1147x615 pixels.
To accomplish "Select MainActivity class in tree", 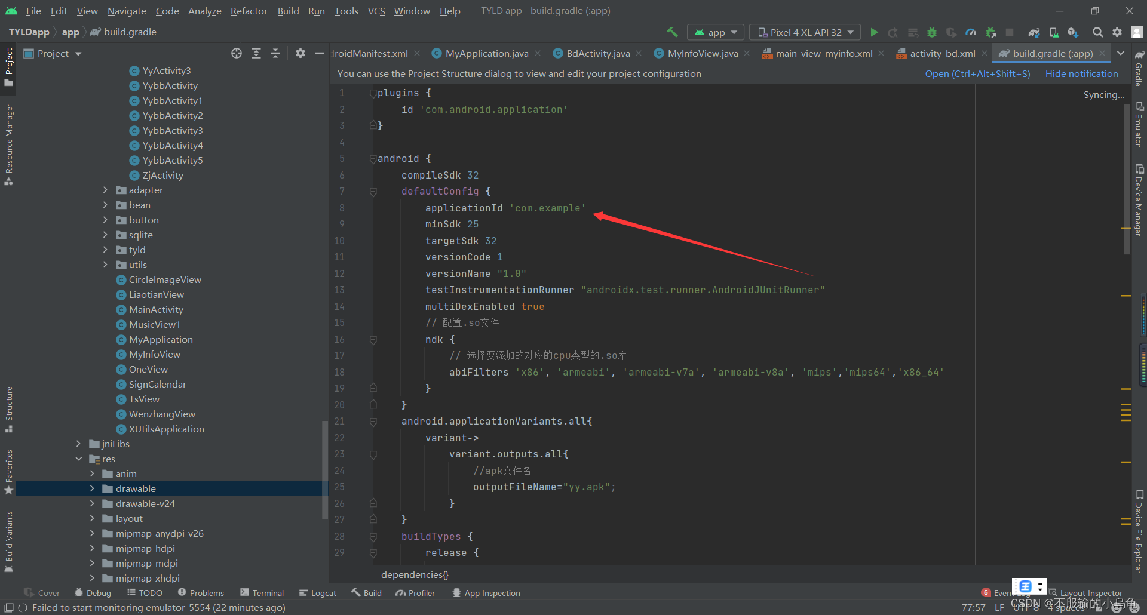I will (x=156, y=309).
